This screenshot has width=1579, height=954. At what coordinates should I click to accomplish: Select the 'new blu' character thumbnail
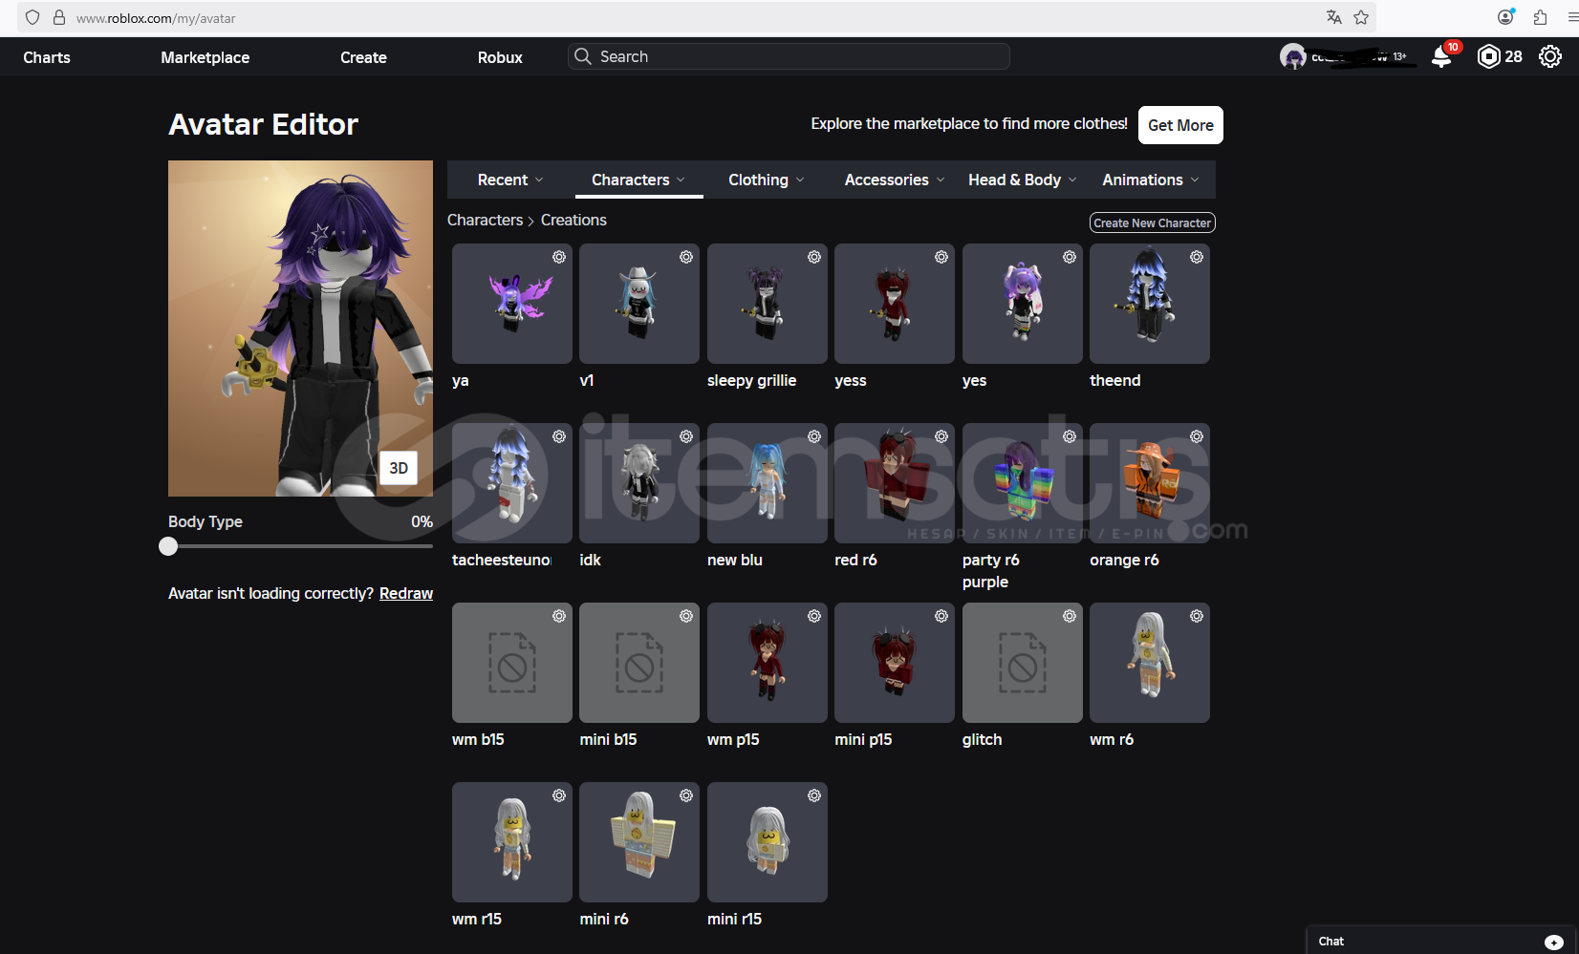(768, 483)
